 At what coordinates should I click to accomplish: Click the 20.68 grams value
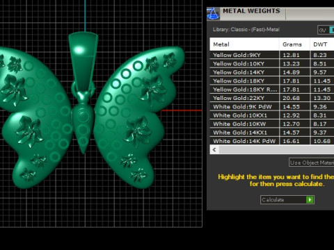tap(291, 98)
